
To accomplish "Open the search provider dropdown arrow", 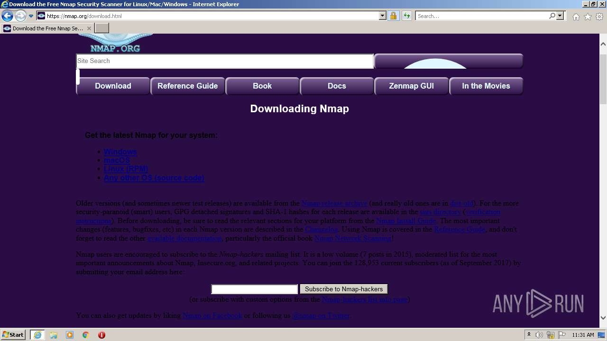I will click(x=561, y=16).
